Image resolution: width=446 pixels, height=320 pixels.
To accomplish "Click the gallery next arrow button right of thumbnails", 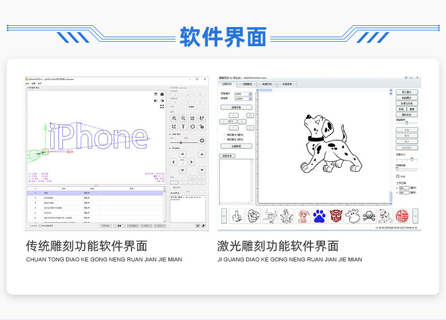I will coord(416,216).
